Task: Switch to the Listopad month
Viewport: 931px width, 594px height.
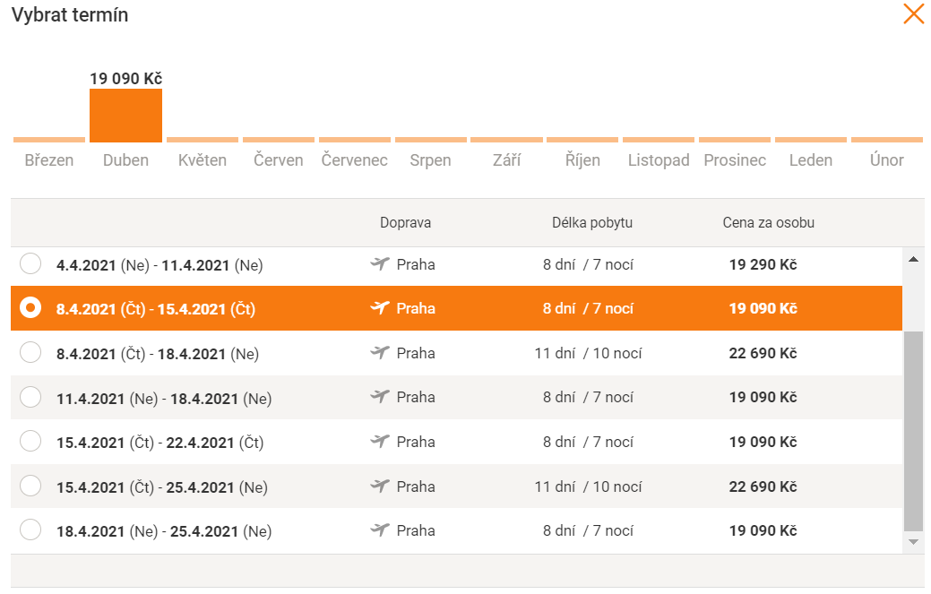Action: pos(659,160)
